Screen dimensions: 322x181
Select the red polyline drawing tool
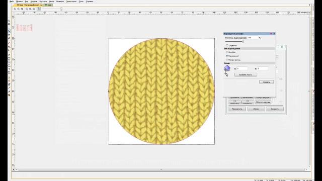9,43
